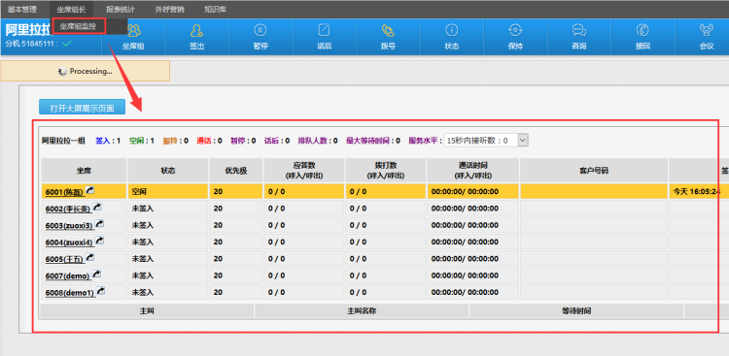729x356 pixels.
Task: Click the arrow icon beside 6004(zuoxi4)
Action: (99, 241)
